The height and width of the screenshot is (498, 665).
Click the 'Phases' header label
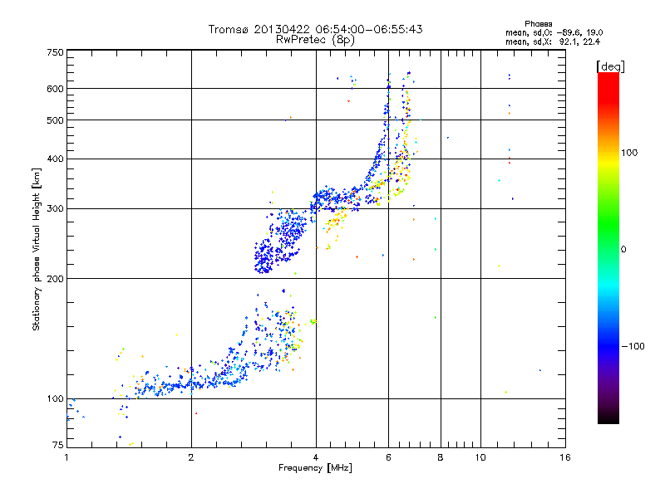pyautogui.click(x=538, y=24)
